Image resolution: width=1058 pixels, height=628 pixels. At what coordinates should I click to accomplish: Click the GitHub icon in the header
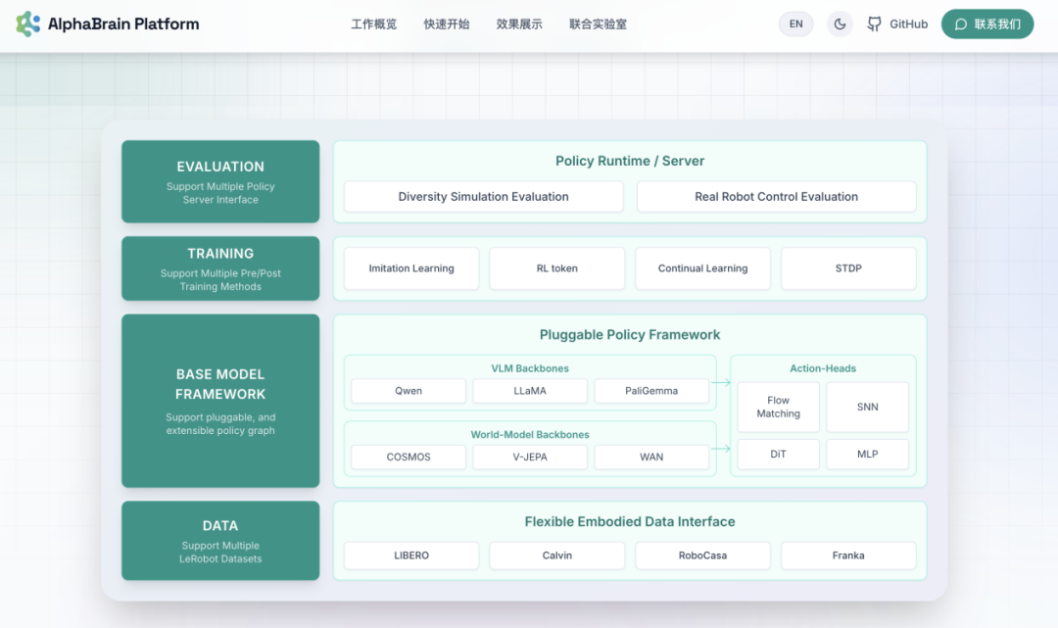click(x=875, y=24)
